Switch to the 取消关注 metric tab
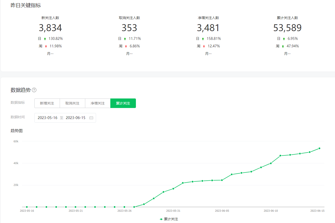The width and height of the screenshot is (335, 223). pos(72,103)
